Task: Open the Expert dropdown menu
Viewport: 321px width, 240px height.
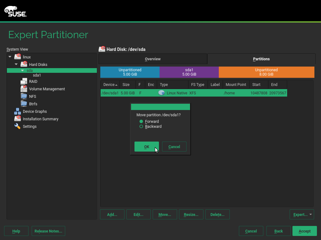Action: (302, 214)
